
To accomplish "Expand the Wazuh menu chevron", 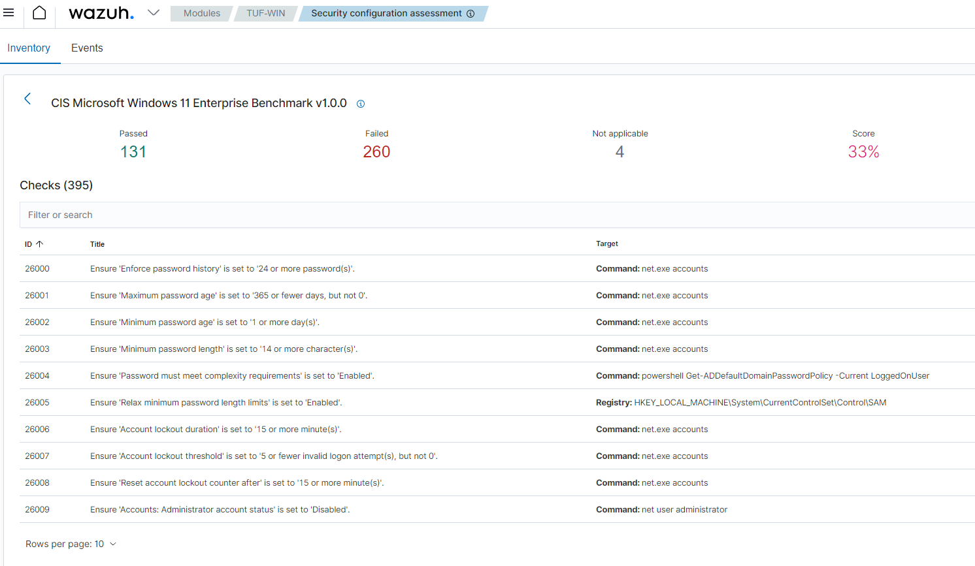I will tap(154, 13).
